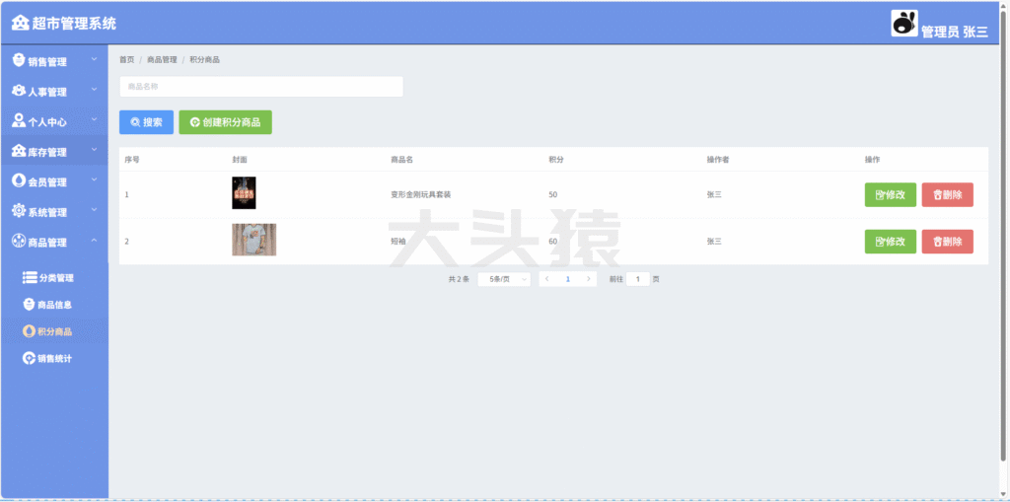
Task: Click the 前往 page jump input
Action: (638, 279)
